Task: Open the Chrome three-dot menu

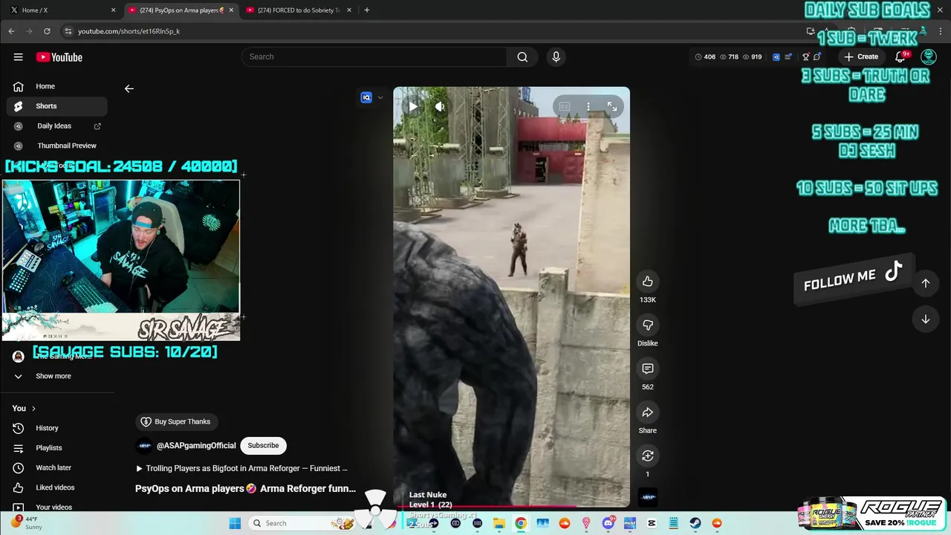Action: click(939, 31)
